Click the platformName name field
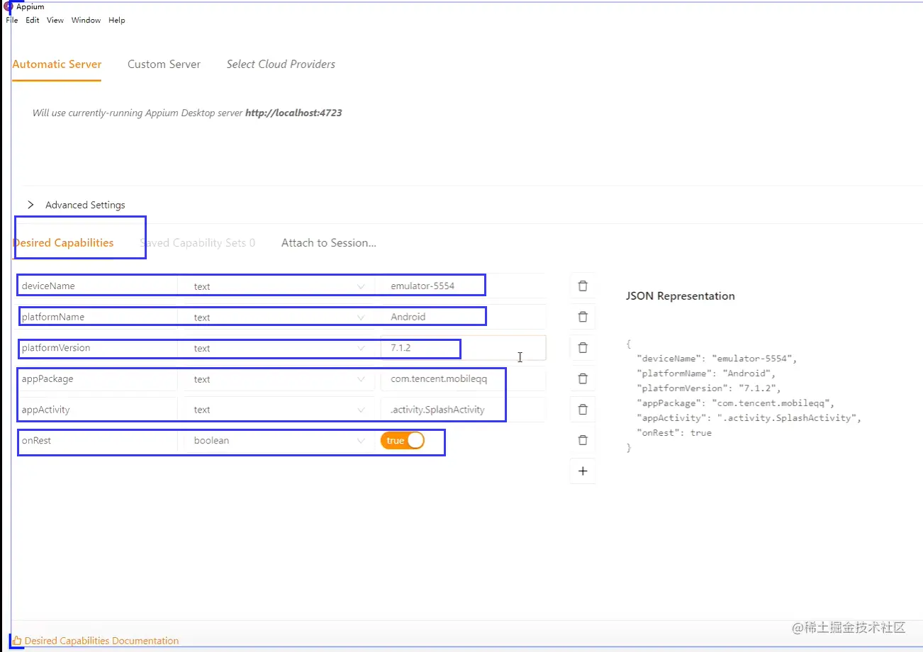 (x=97, y=317)
